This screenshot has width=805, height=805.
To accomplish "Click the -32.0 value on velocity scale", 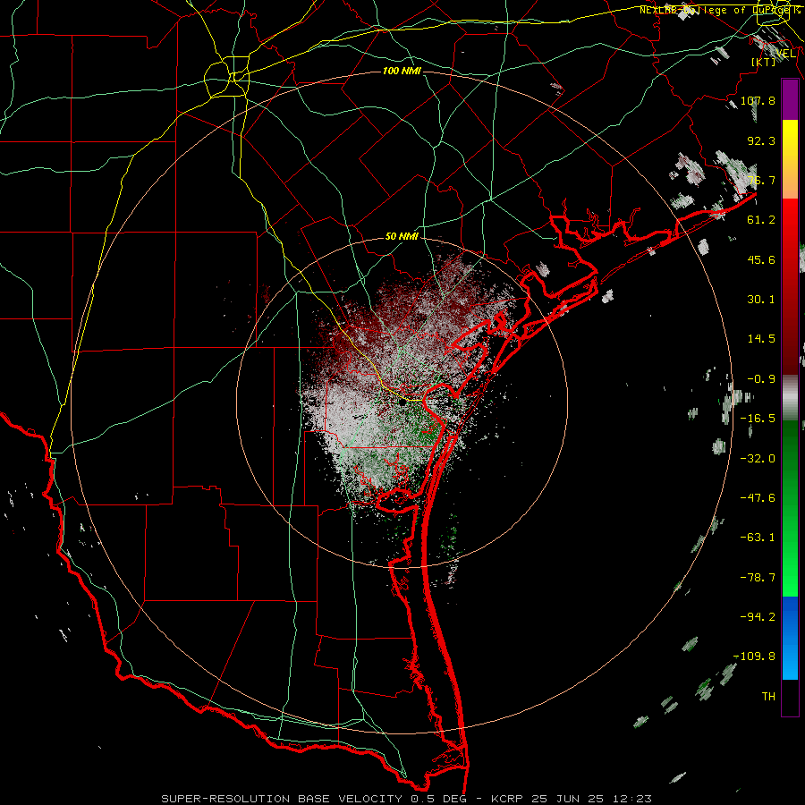I will pyautogui.click(x=758, y=459).
